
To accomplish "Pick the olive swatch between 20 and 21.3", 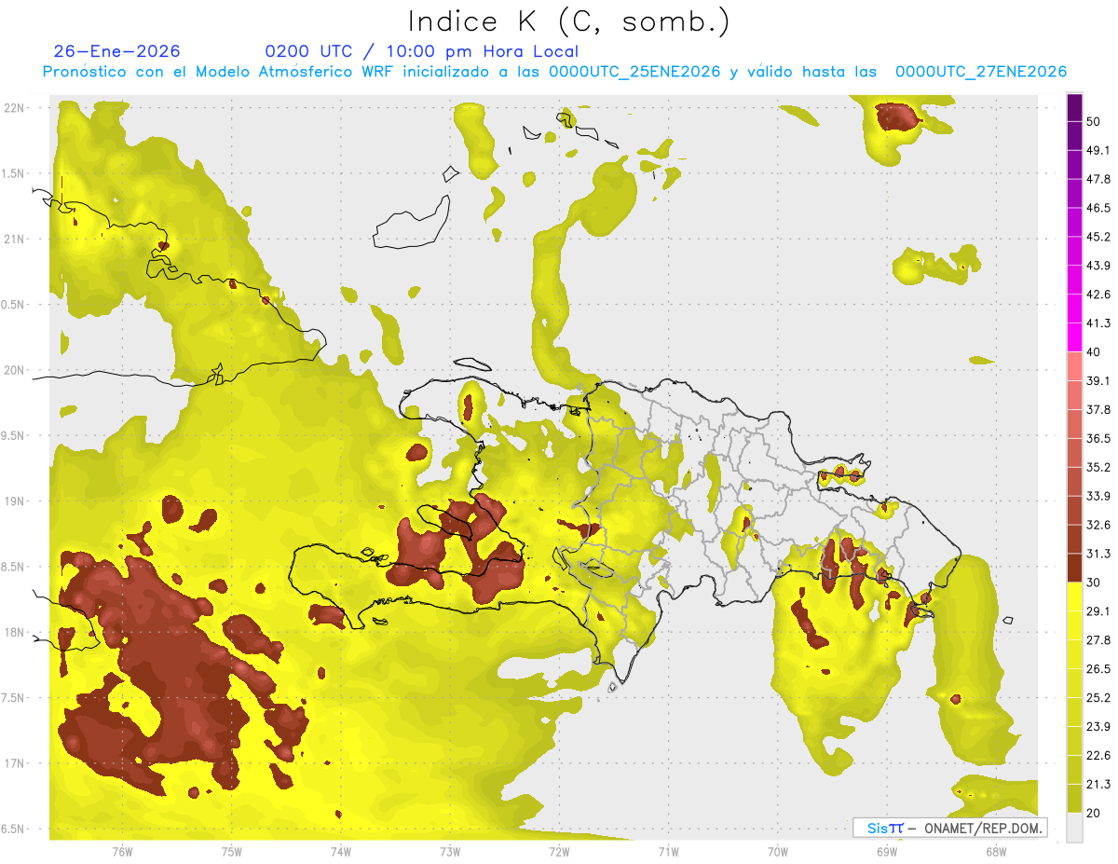I will pos(1074,798).
